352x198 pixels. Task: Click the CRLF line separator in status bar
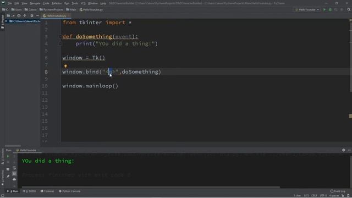click(x=314, y=196)
